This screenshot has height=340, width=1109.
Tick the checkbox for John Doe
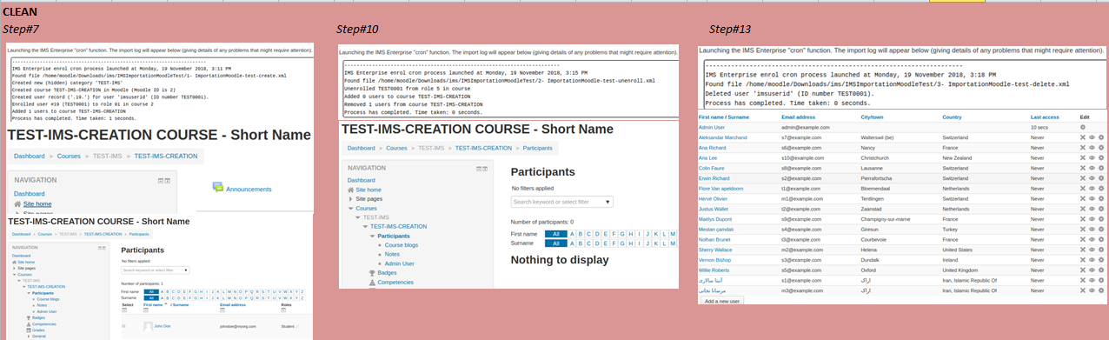pos(124,326)
